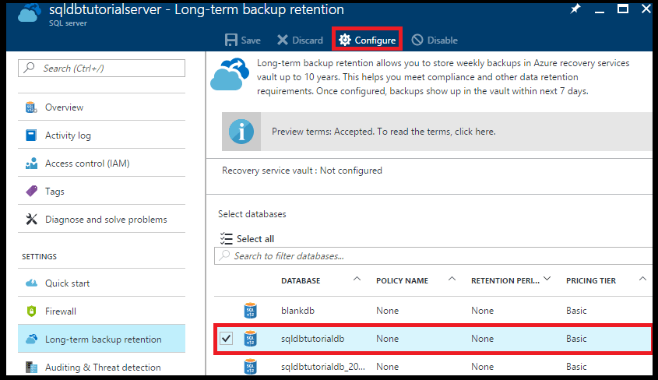Click the purple Tags icon
The width and height of the screenshot is (658, 380).
pos(31,192)
